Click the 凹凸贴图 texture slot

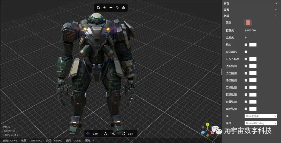(253, 73)
